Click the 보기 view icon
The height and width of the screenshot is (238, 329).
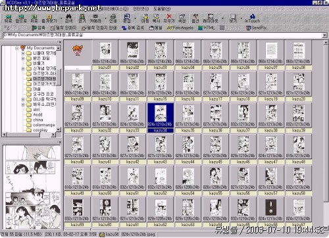pos(233,18)
